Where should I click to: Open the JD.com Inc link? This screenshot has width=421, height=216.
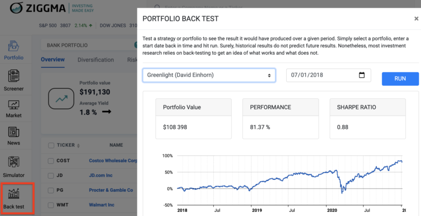pyautogui.click(x=101, y=176)
